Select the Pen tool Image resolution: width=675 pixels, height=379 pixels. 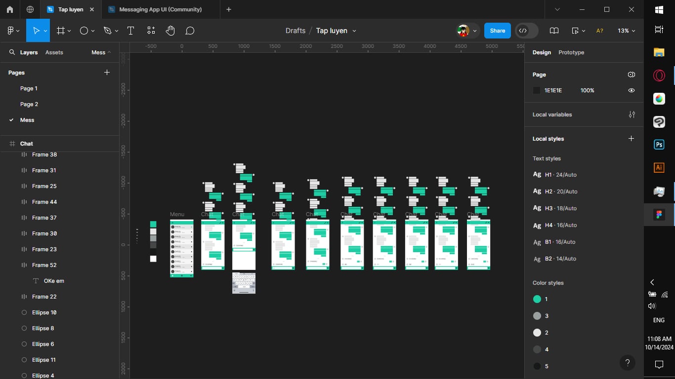tap(107, 31)
